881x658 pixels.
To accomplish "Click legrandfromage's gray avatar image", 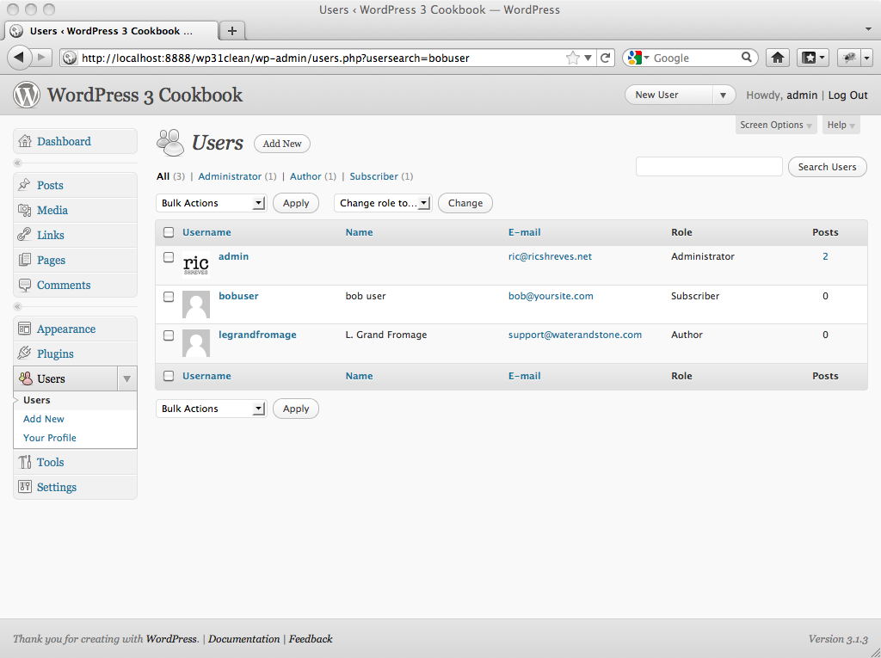I will pyautogui.click(x=196, y=343).
